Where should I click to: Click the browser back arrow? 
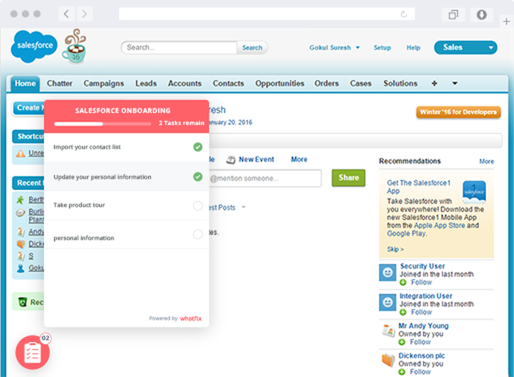click(x=66, y=14)
